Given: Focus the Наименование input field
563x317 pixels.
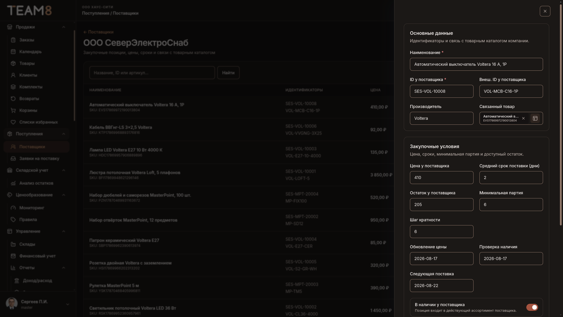Looking at the screenshot, I should pyautogui.click(x=476, y=64).
